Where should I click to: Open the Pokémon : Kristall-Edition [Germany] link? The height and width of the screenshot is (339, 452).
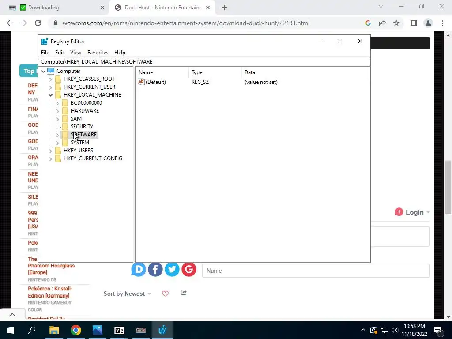tap(50, 292)
